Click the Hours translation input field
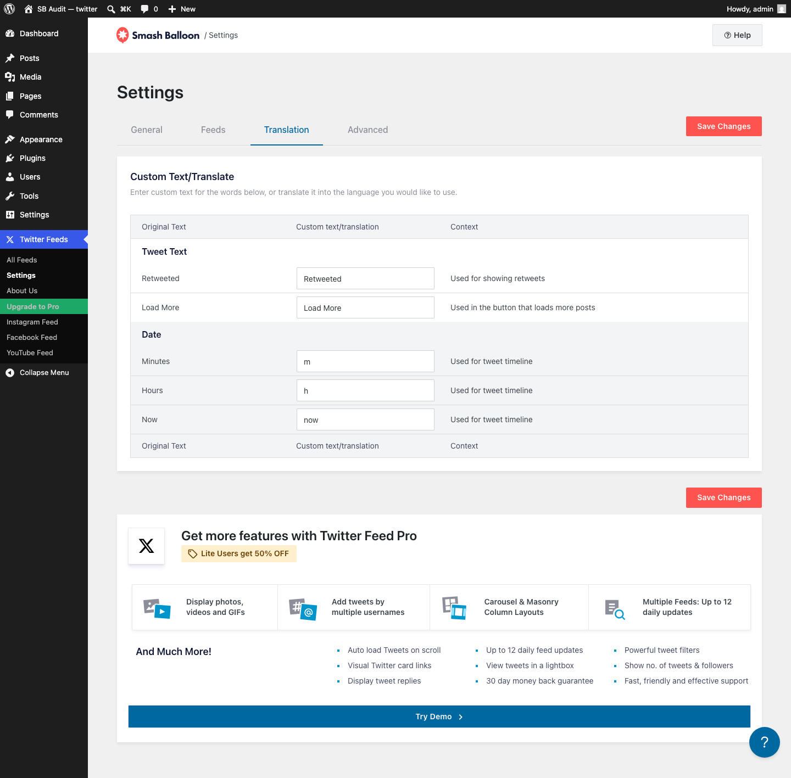Image resolution: width=791 pixels, height=778 pixels. point(365,390)
